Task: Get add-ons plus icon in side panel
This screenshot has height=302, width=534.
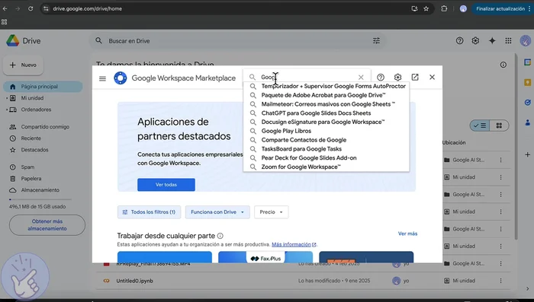Action: pyautogui.click(x=528, y=154)
